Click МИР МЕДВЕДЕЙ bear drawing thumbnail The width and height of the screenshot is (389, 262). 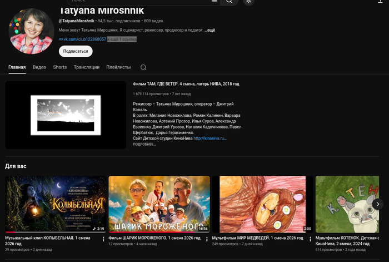click(x=262, y=204)
